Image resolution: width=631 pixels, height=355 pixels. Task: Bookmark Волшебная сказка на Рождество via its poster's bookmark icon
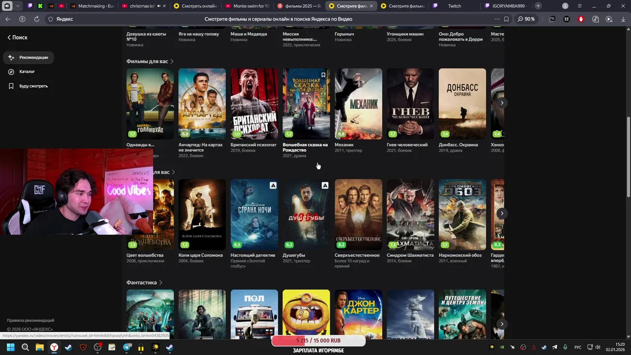coord(323,75)
